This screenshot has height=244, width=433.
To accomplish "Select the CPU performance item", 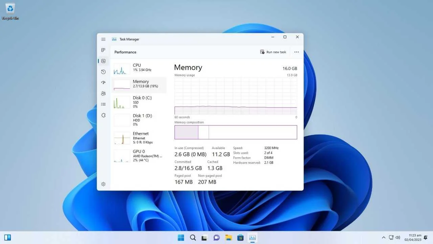I will coord(139,69).
